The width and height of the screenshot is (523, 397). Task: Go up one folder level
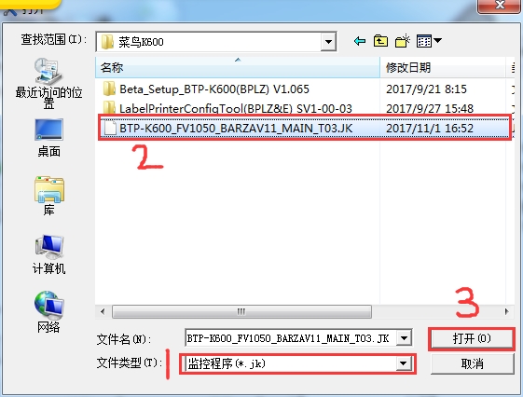(380, 41)
